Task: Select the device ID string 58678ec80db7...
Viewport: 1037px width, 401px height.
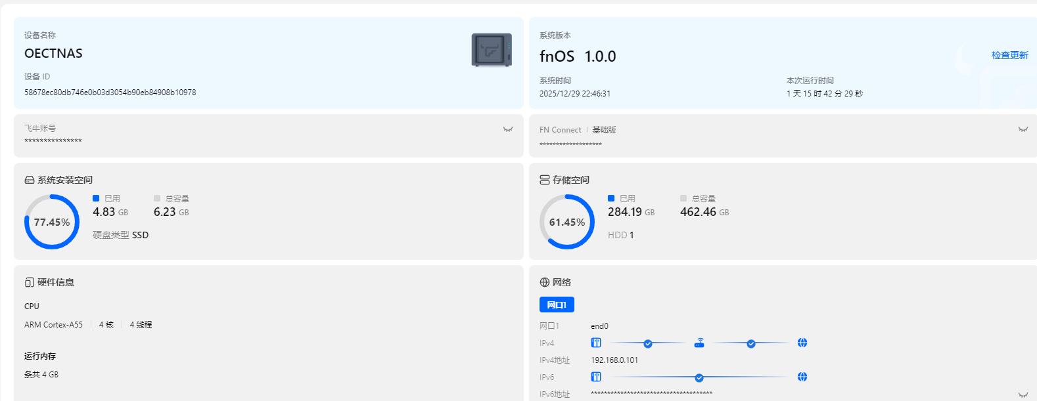Action: point(110,93)
